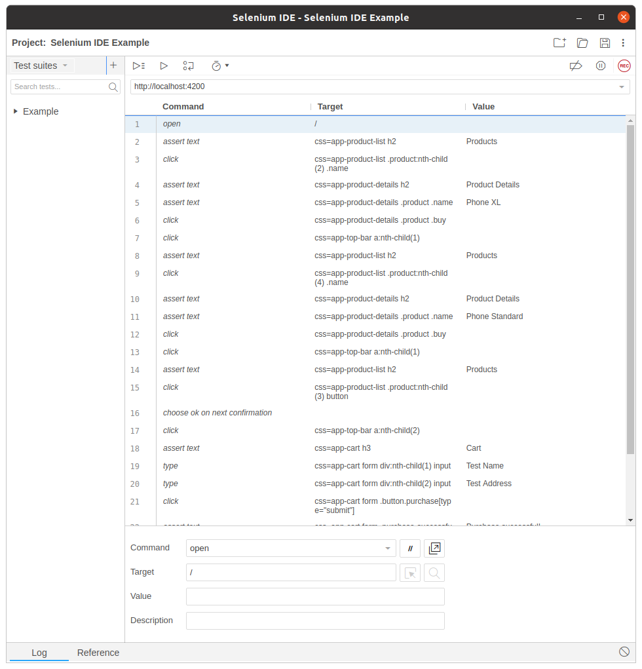Screen dimensions: 642x669
Task: Toggle disable breakpoints icon
Action: pos(576,66)
